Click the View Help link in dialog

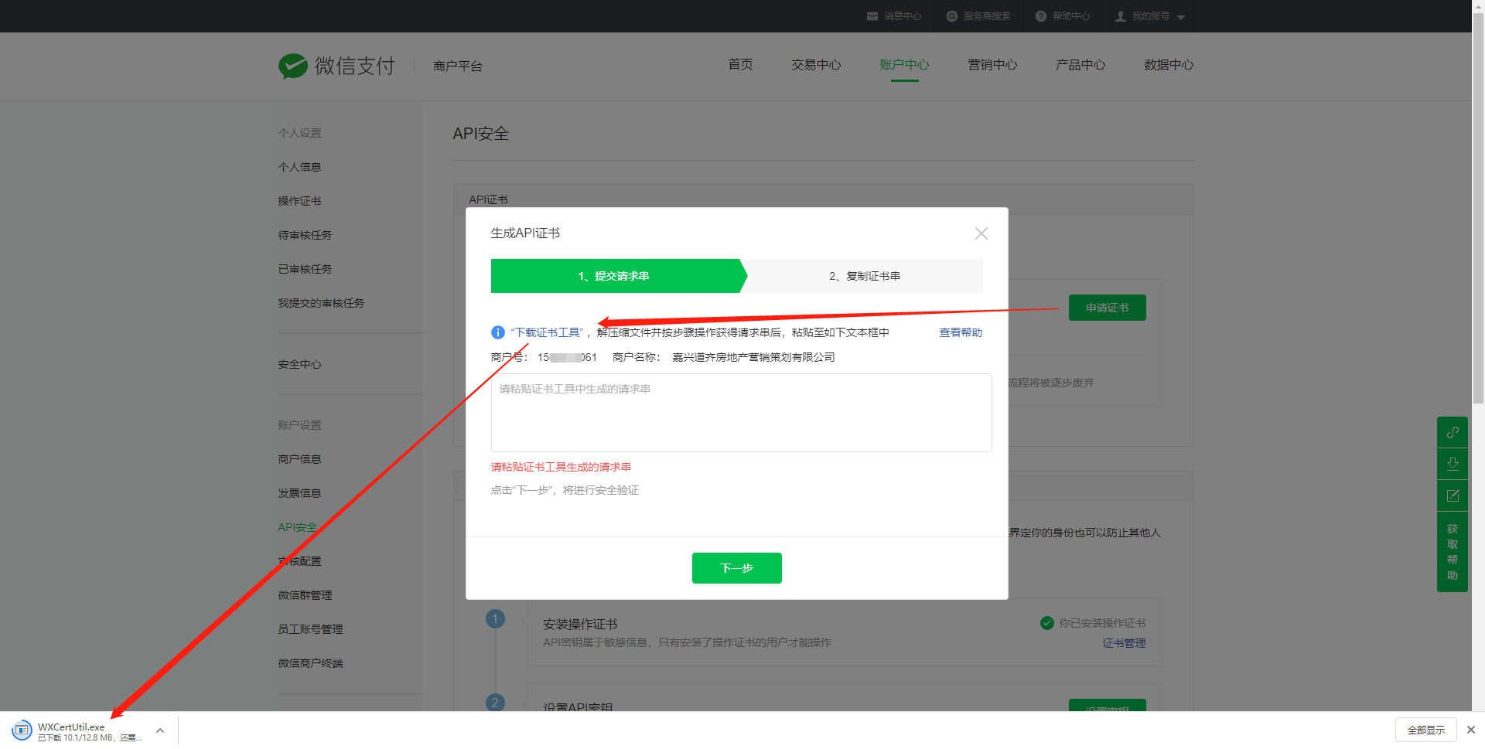(x=961, y=332)
